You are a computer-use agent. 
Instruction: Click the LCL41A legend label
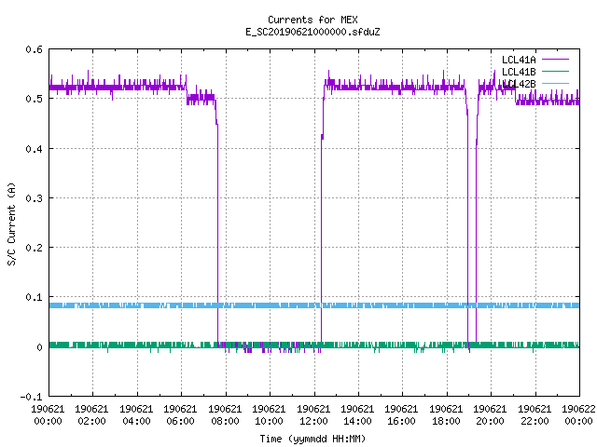point(519,60)
